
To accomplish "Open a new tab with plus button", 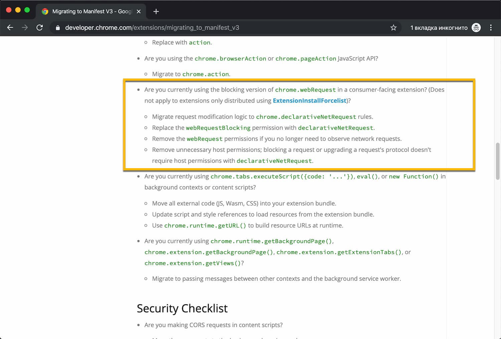I will tap(156, 11).
